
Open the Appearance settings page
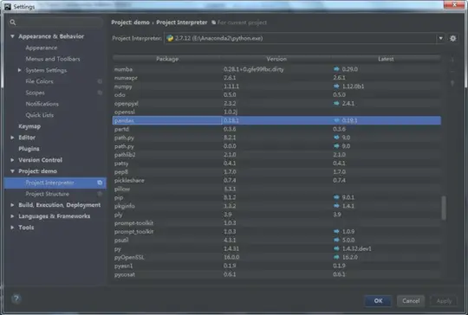pos(42,48)
